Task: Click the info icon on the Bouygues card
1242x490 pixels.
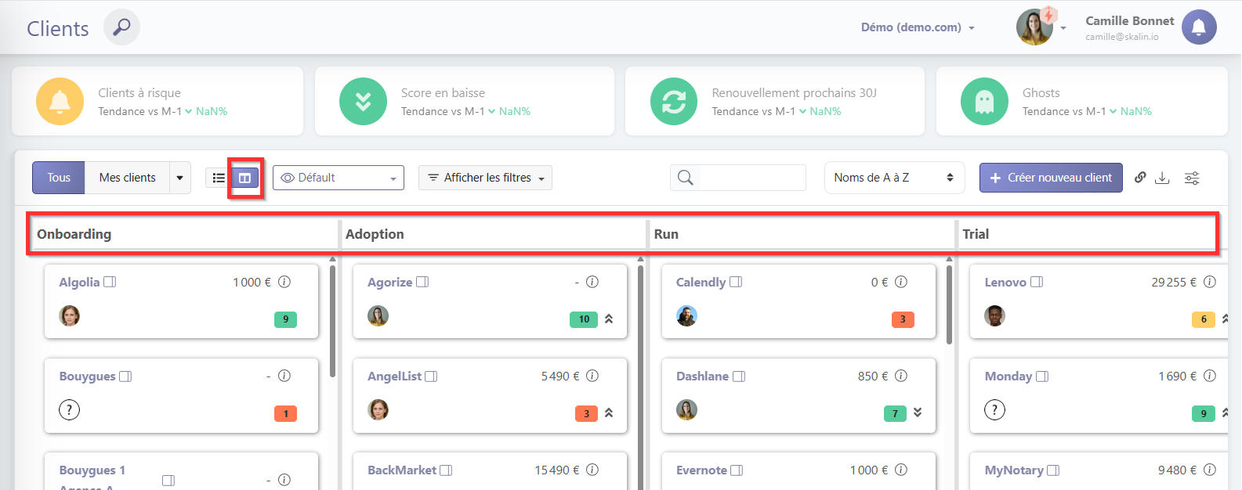Action: pyautogui.click(x=284, y=376)
